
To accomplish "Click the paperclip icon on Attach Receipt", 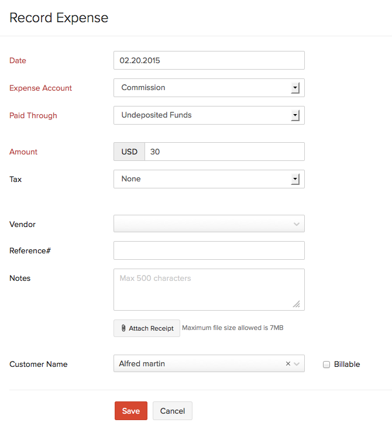I will 123,328.
